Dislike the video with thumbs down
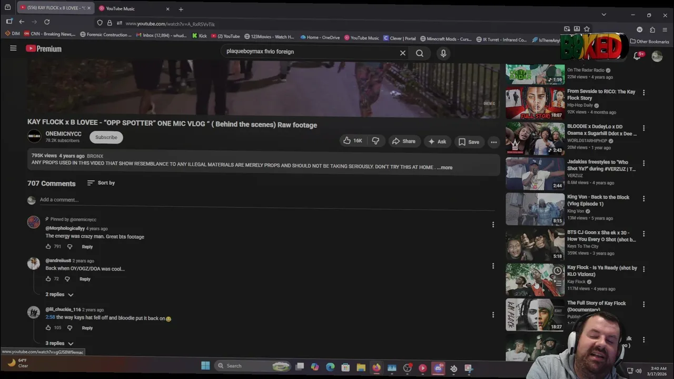The image size is (674, 379). (x=375, y=141)
